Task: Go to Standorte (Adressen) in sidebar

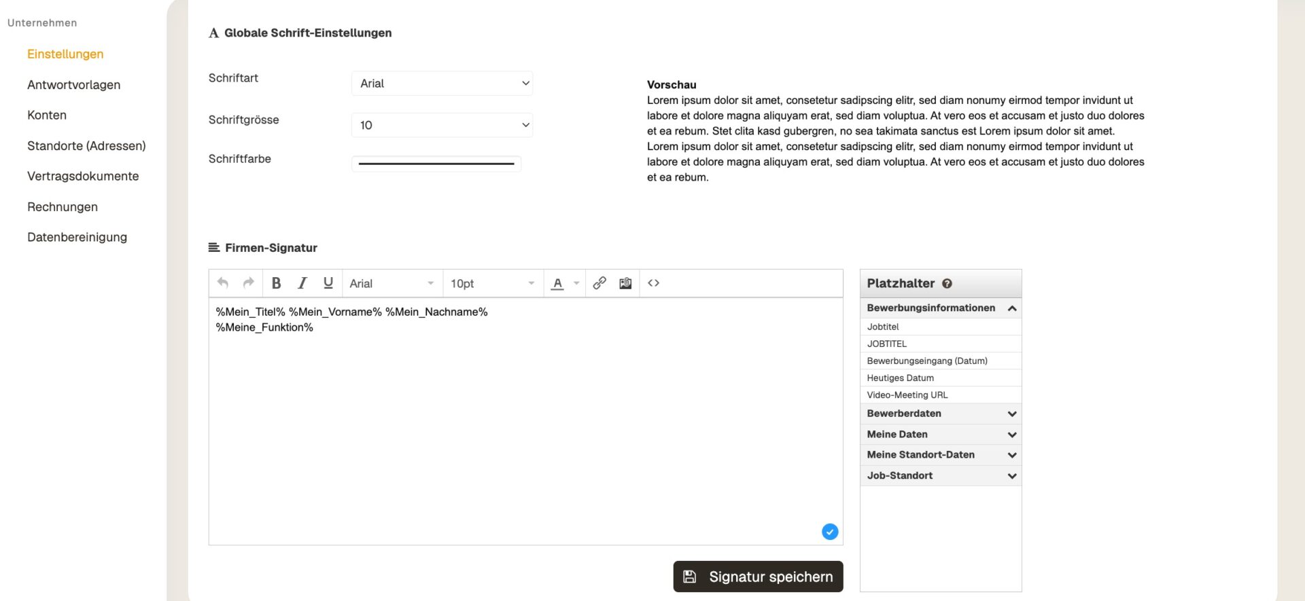Action: tap(86, 146)
